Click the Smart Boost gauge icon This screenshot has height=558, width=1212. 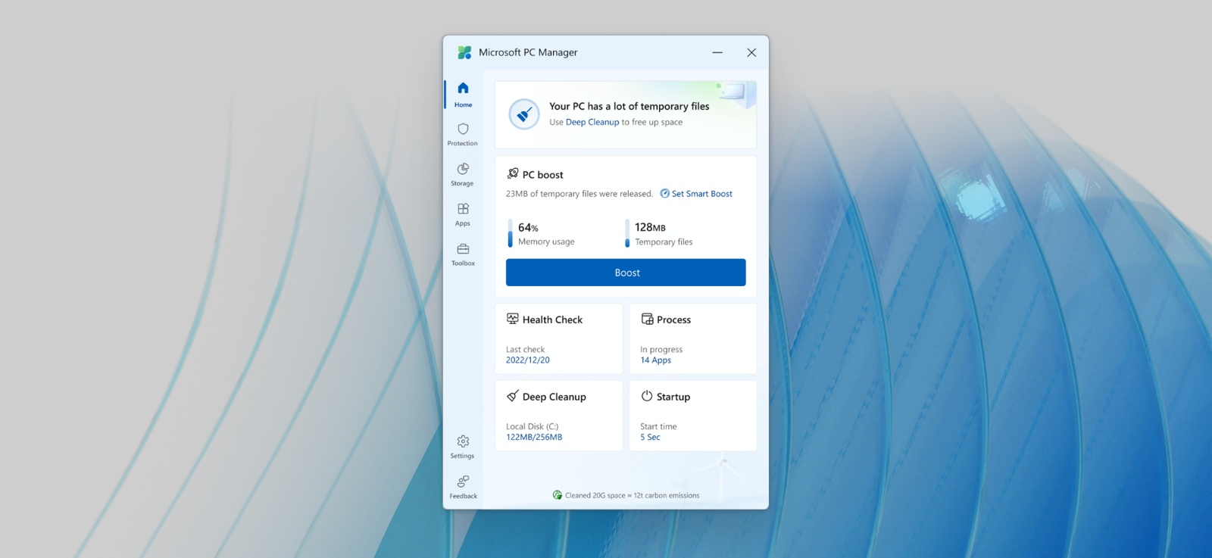click(x=664, y=194)
